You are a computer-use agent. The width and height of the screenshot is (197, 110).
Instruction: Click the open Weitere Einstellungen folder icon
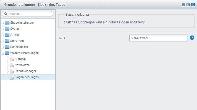point(7,53)
